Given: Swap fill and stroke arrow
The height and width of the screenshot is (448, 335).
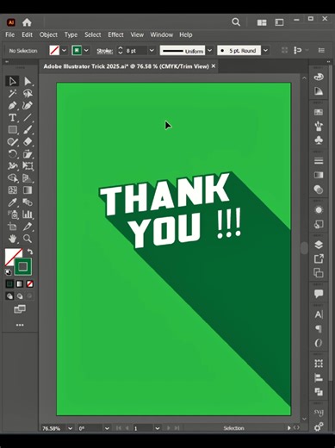Looking at the screenshot, I should click(30, 252).
